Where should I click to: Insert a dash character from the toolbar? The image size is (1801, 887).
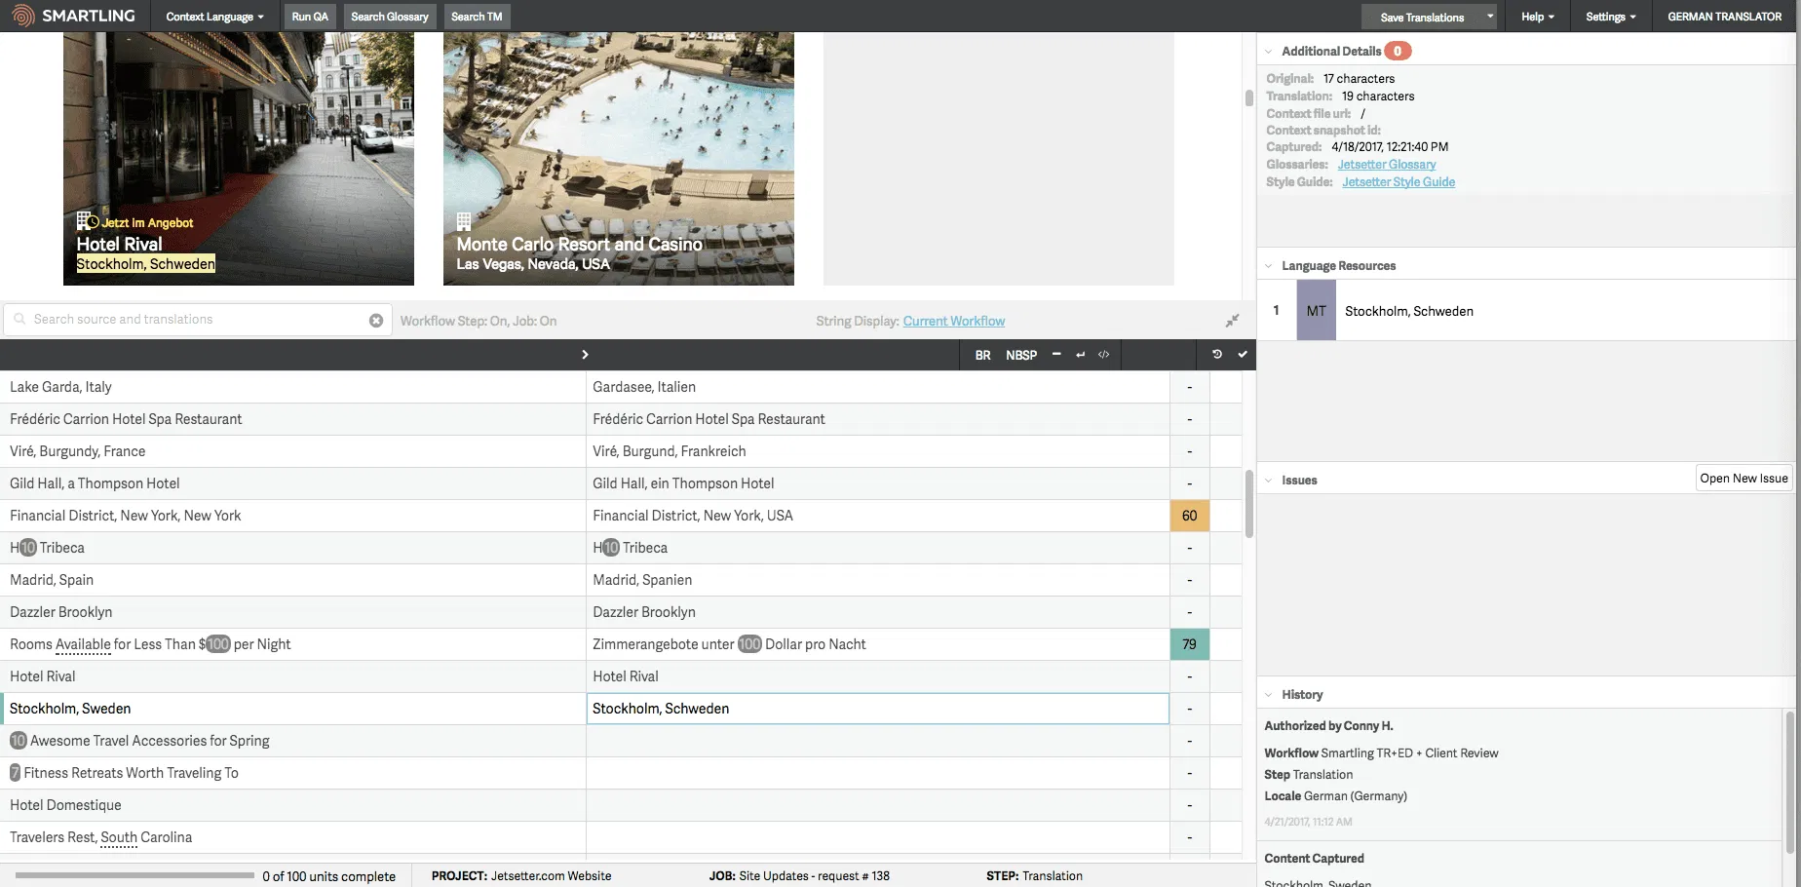[1056, 355]
